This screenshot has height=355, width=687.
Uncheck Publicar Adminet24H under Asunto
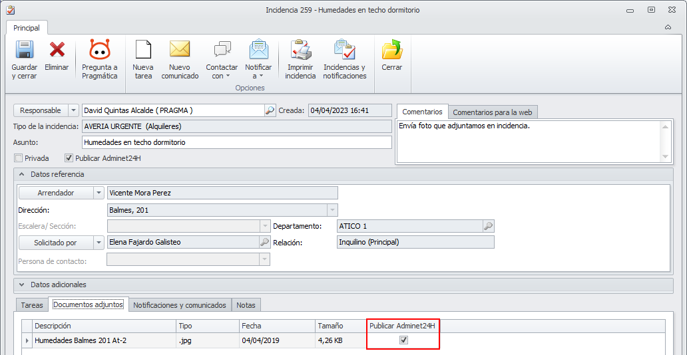click(69, 158)
